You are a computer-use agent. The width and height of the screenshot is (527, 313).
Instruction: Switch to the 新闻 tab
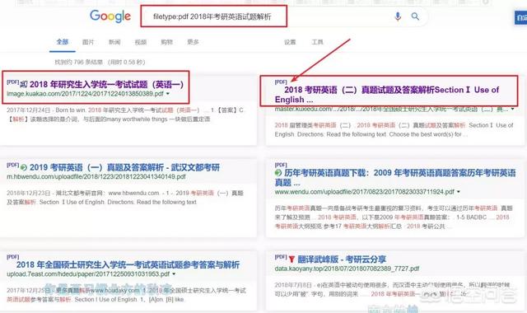click(x=114, y=42)
